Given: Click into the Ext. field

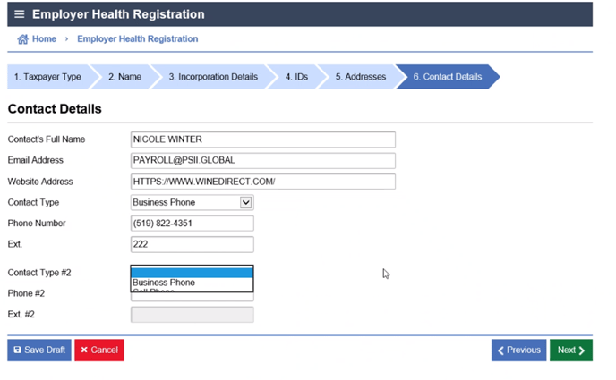Looking at the screenshot, I should tap(192, 244).
